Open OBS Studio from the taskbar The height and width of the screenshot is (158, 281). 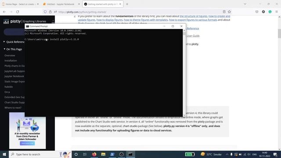(121, 154)
